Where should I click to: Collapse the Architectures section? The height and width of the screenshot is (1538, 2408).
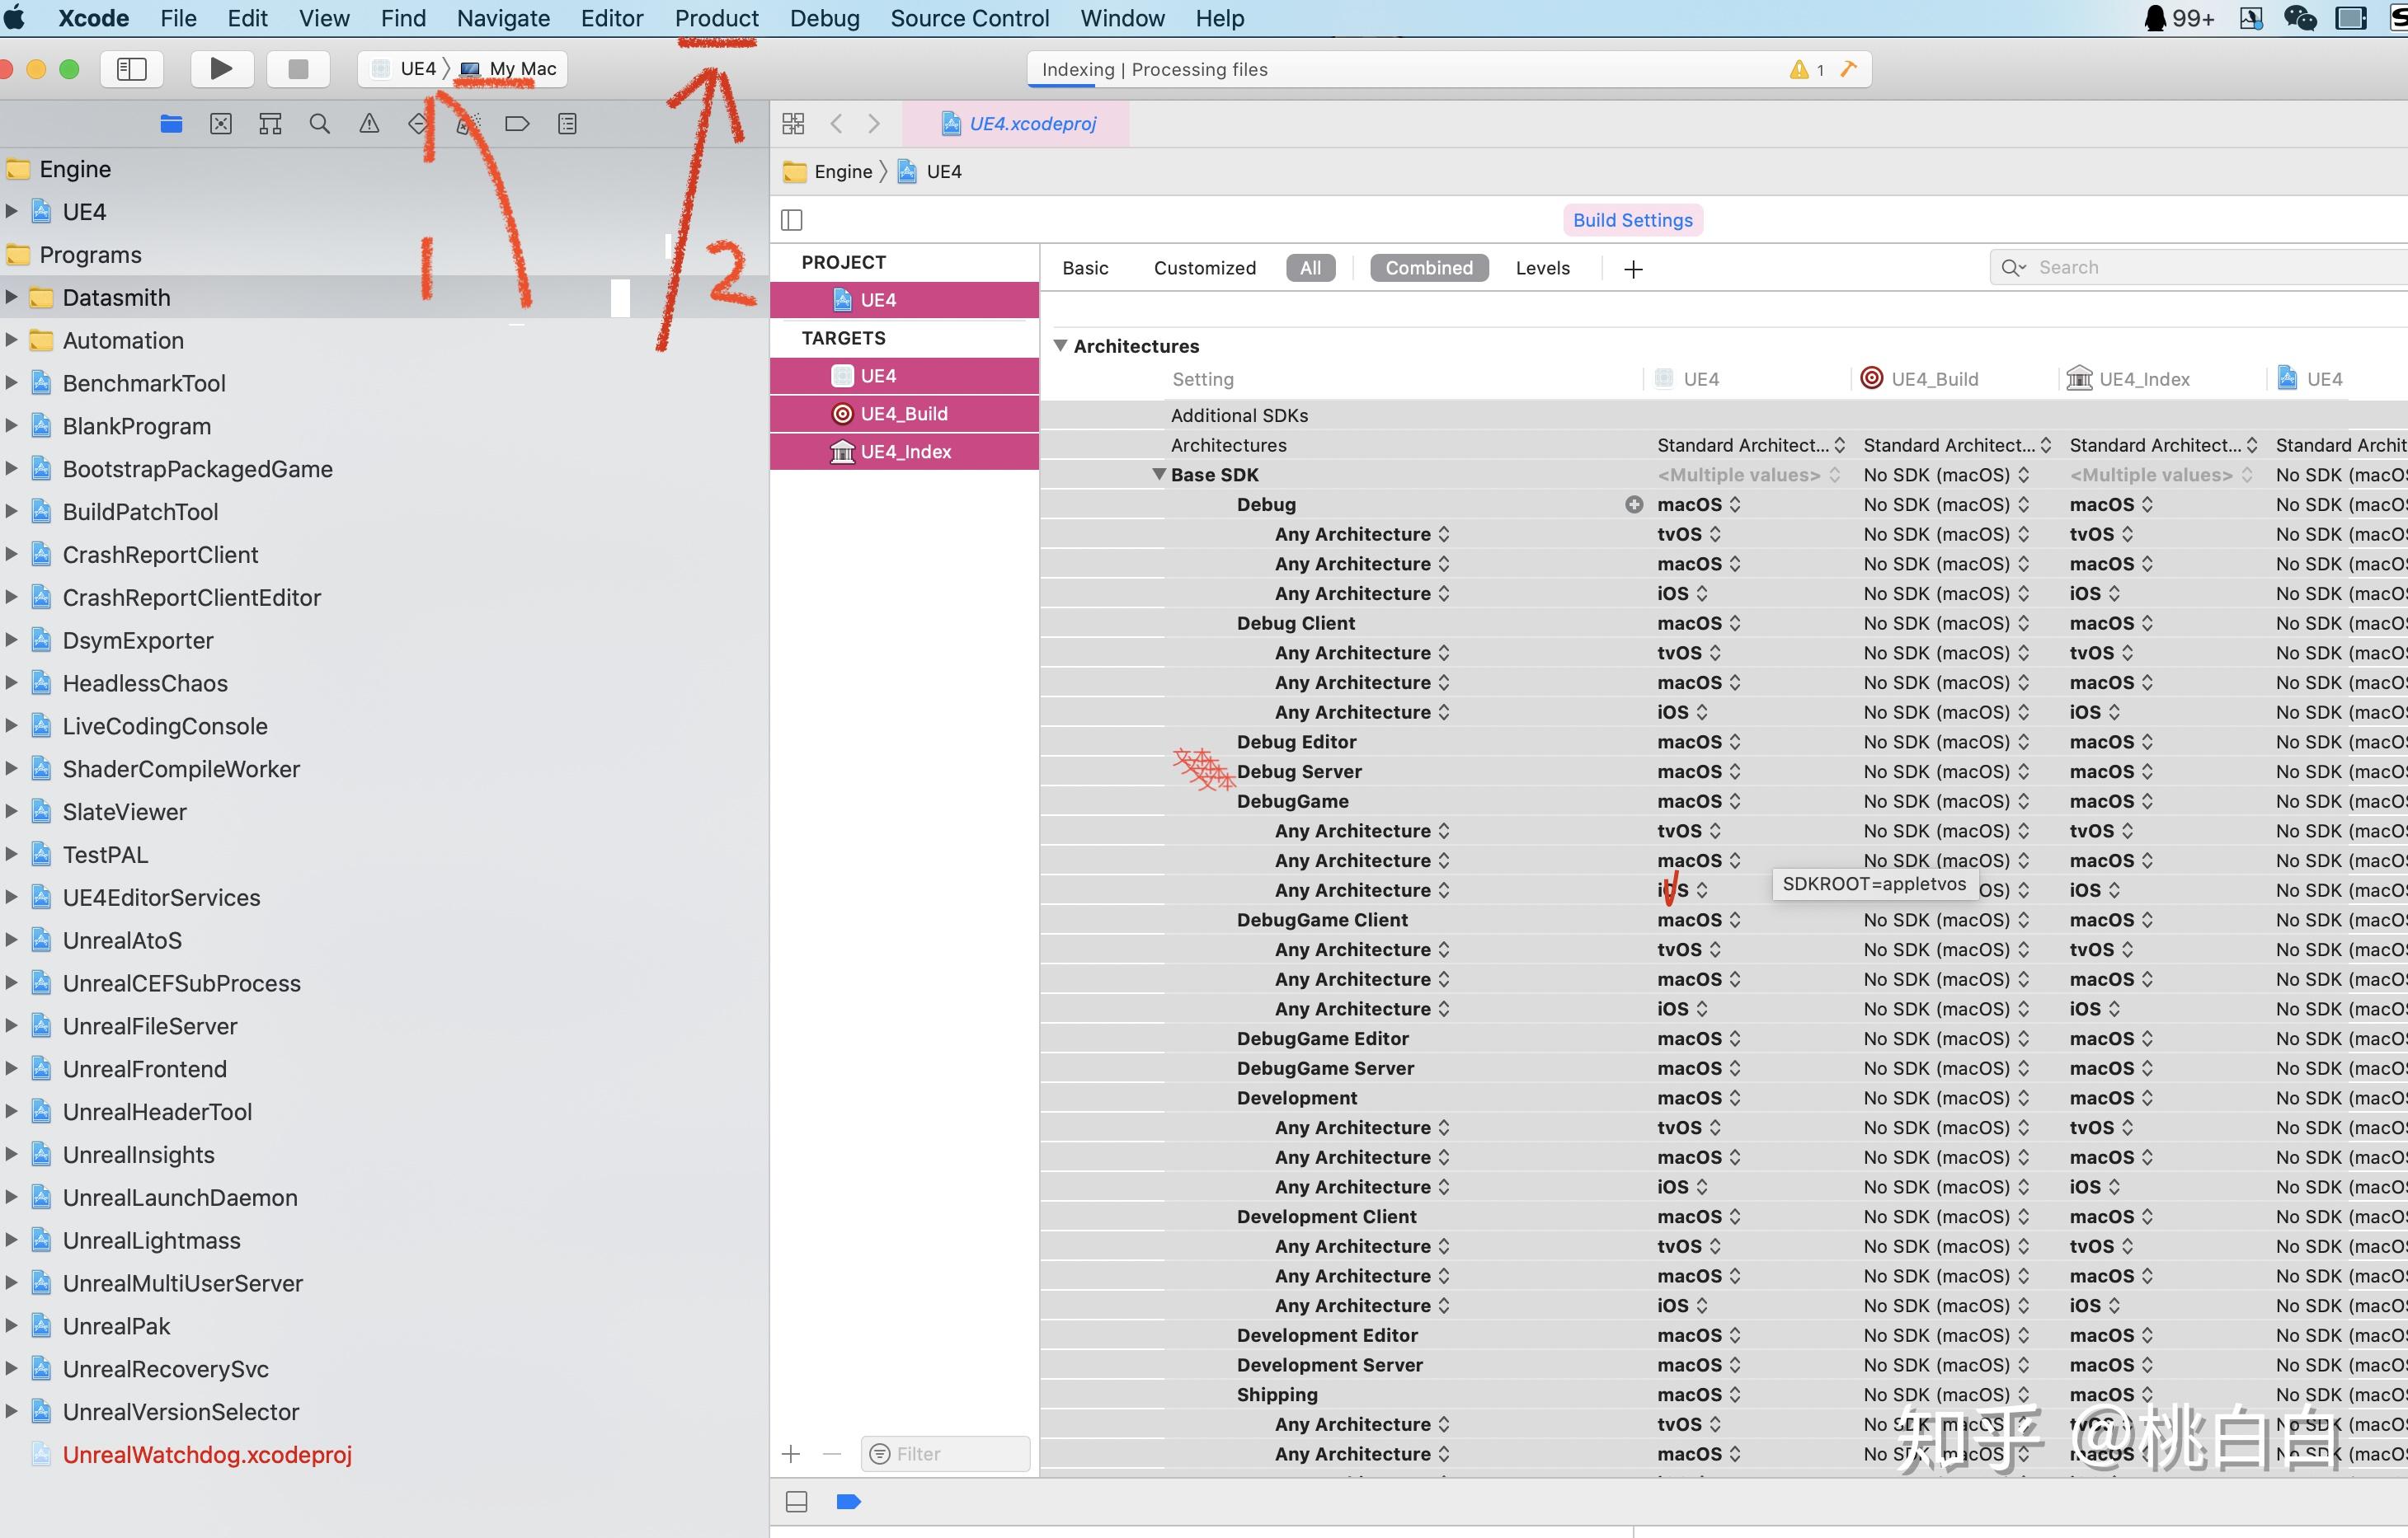tap(1060, 346)
